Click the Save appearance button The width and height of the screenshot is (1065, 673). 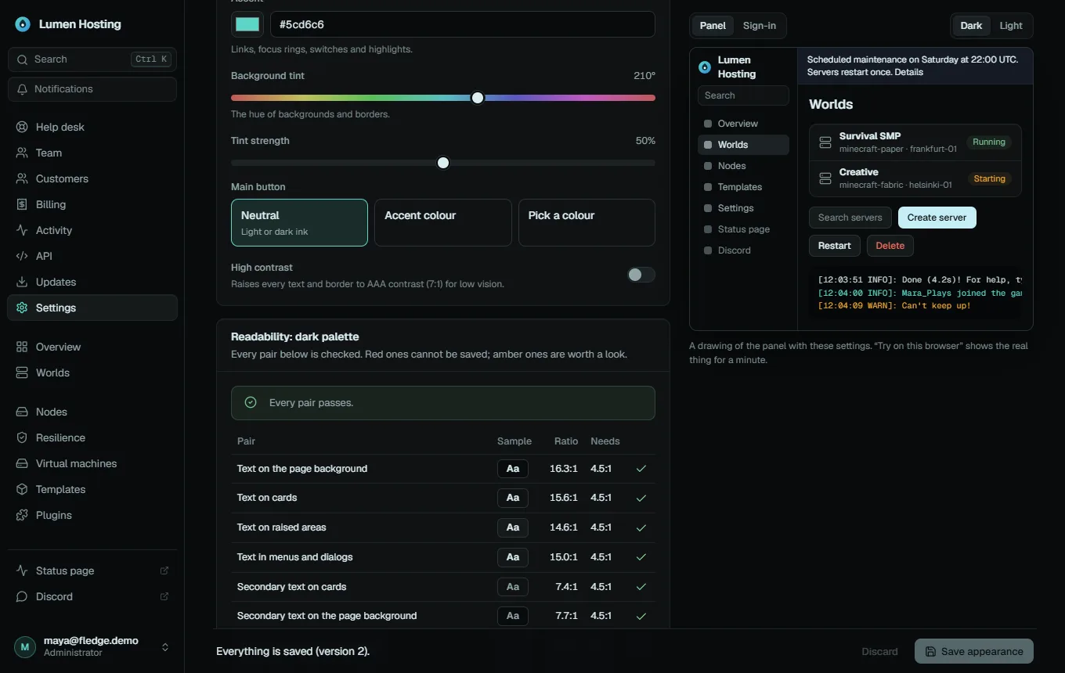coord(974,651)
